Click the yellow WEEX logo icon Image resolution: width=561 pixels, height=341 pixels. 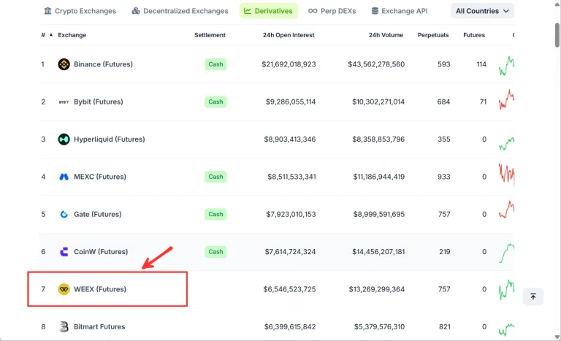(64, 289)
